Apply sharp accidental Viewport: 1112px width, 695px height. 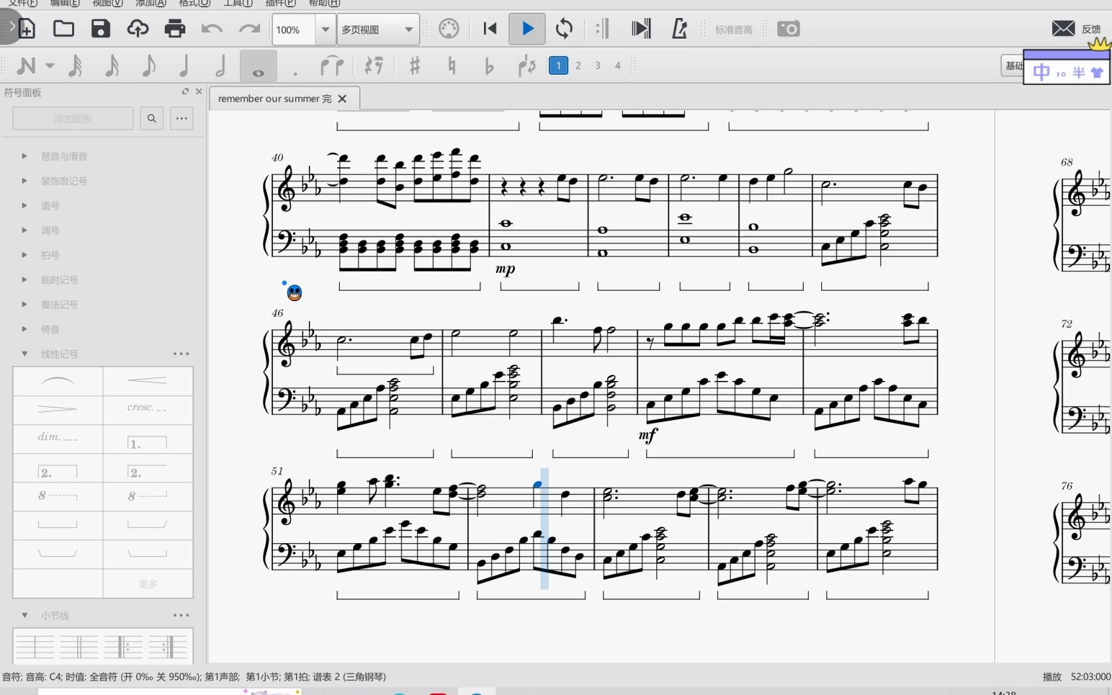pyautogui.click(x=415, y=66)
